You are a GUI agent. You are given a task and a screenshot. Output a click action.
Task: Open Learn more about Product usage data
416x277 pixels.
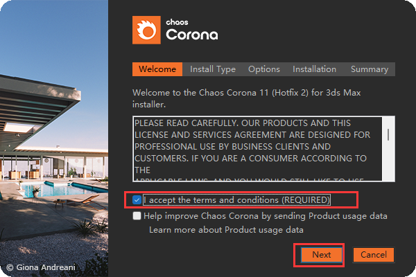click(x=226, y=229)
